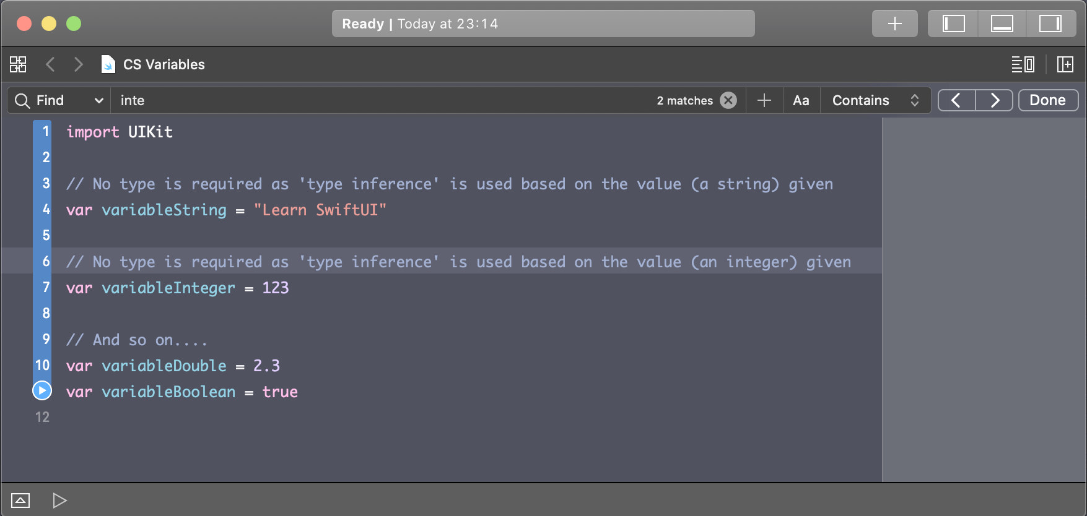The height and width of the screenshot is (516, 1087).
Task: Click the import UIKit line
Action: (120, 132)
